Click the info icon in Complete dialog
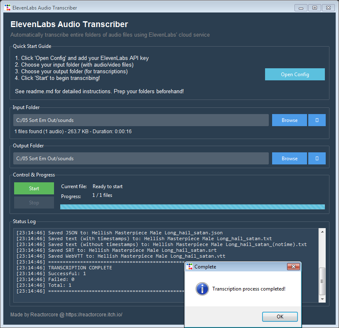339x328 pixels. click(x=202, y=289)
